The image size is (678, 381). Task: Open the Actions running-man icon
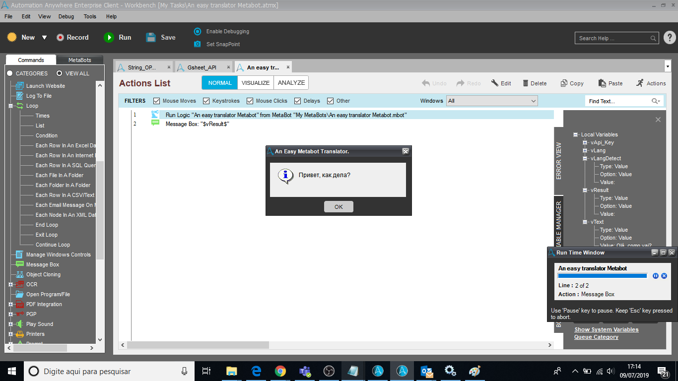[x=640, y=83]
